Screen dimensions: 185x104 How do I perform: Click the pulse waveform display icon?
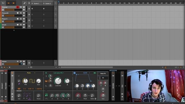point(32,81)
